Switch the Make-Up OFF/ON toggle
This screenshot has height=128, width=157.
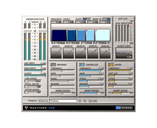[x=107, y=19]
